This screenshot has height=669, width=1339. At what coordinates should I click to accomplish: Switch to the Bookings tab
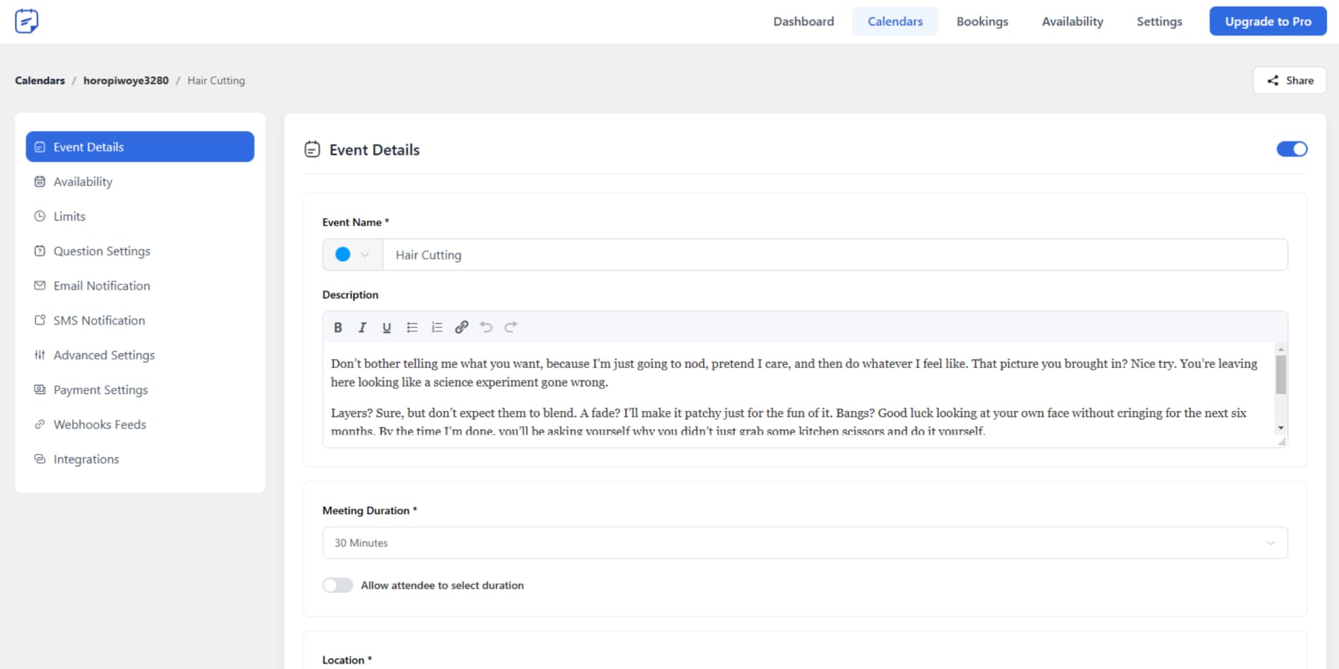[982, 21]
